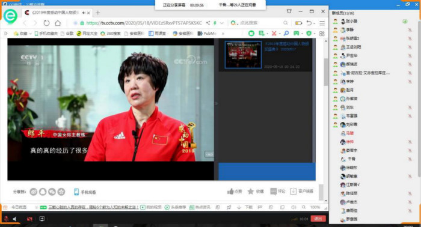Share the video via the Weibo share icon

click(34, 192)
